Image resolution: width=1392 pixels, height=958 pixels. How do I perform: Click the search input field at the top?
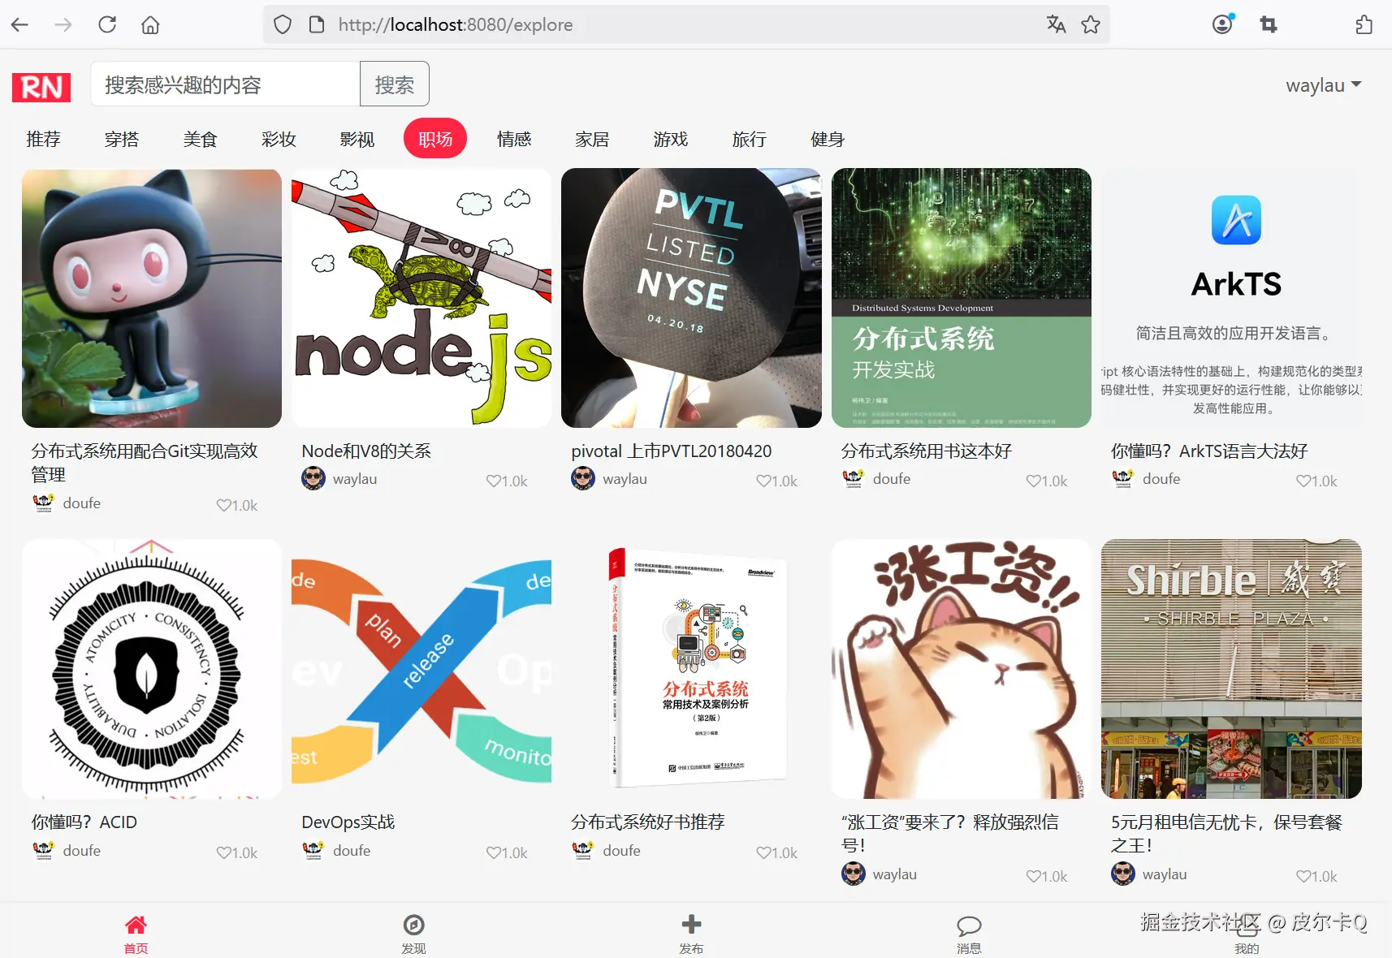[x=225, y=84]
